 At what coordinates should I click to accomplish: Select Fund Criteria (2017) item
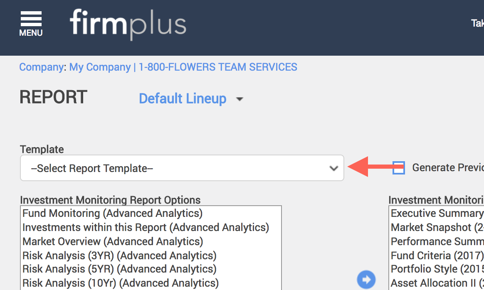click(x=437, y=256)
